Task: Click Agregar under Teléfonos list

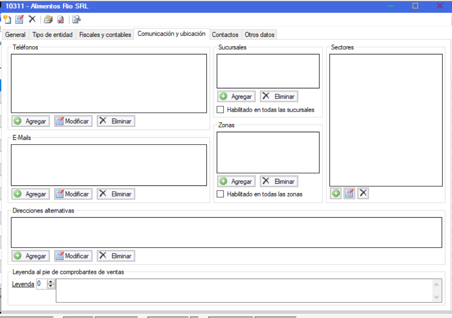Action: pyautogui.click(x=31, y=121)
